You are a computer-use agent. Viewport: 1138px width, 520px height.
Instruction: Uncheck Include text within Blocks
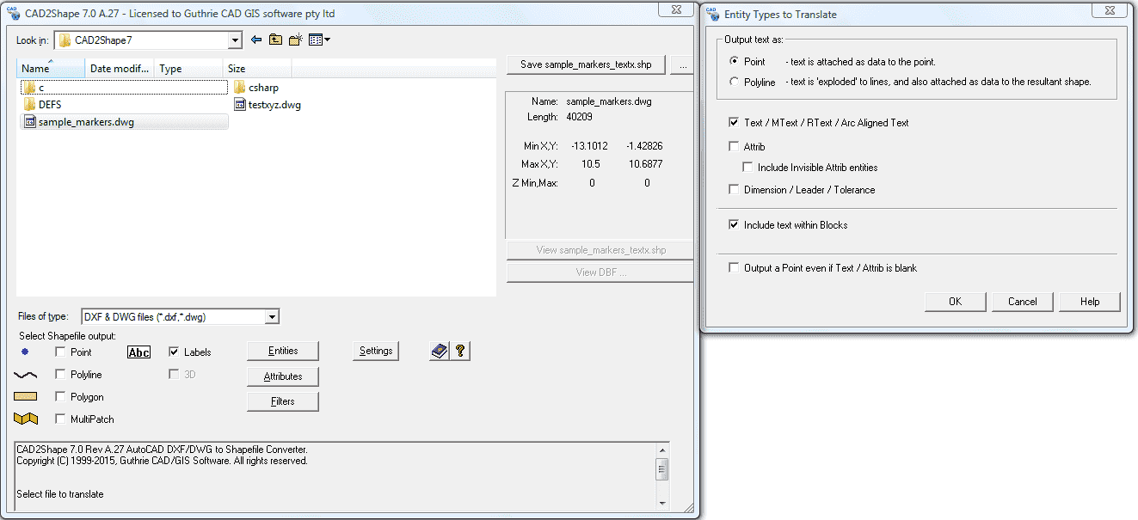tap(734, 225)
